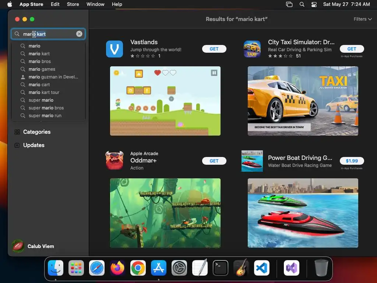Screen dimensions: 377x283
Task: Open the Calub Viem account name
Action: coord(40,246)
